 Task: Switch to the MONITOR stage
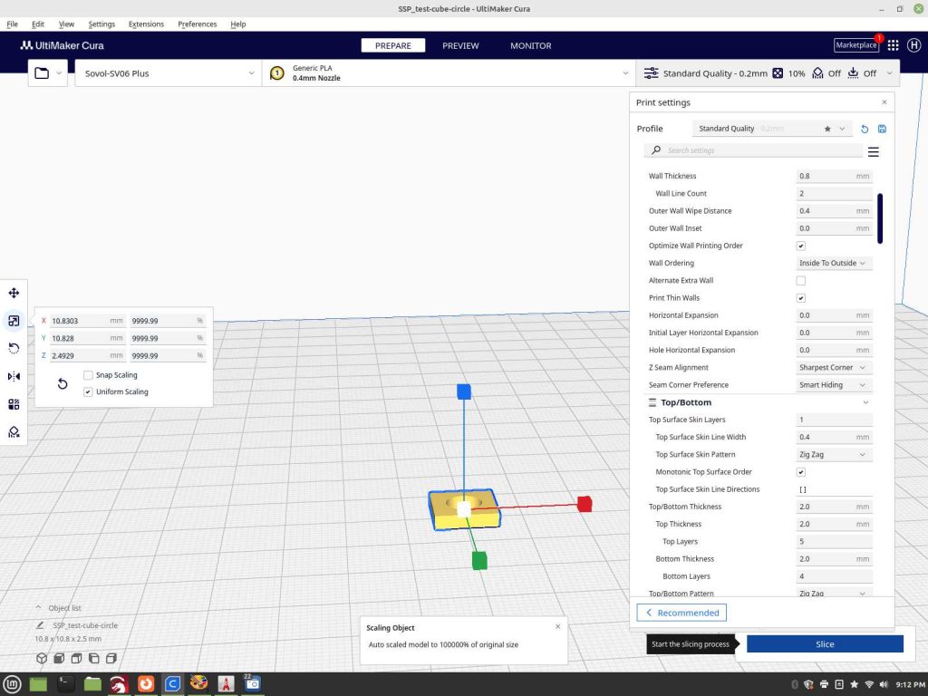[531, 45]
